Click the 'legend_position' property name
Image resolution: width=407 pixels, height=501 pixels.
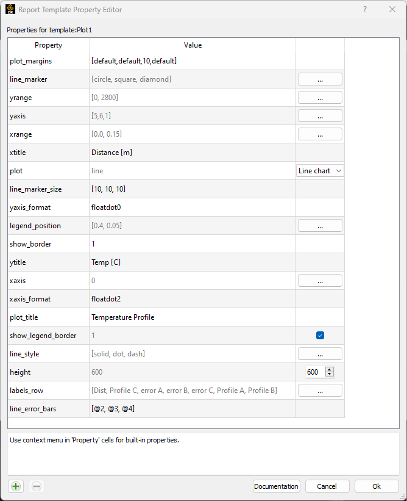coord(35,226)
